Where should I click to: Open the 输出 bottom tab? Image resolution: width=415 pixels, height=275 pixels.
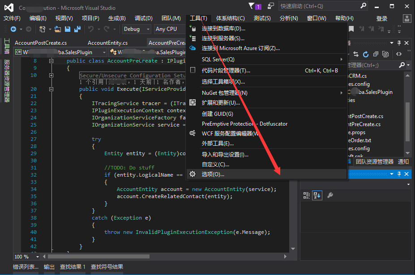(49, 267)
